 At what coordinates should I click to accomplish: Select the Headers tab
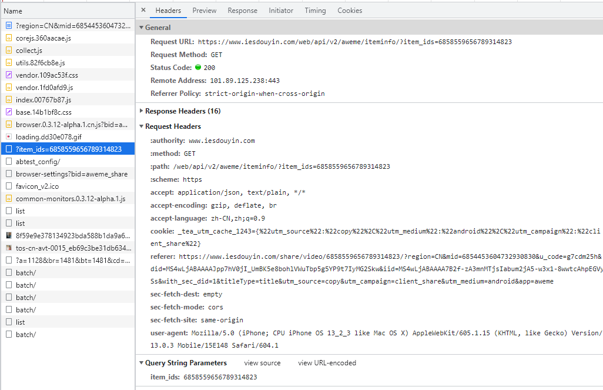168,11
